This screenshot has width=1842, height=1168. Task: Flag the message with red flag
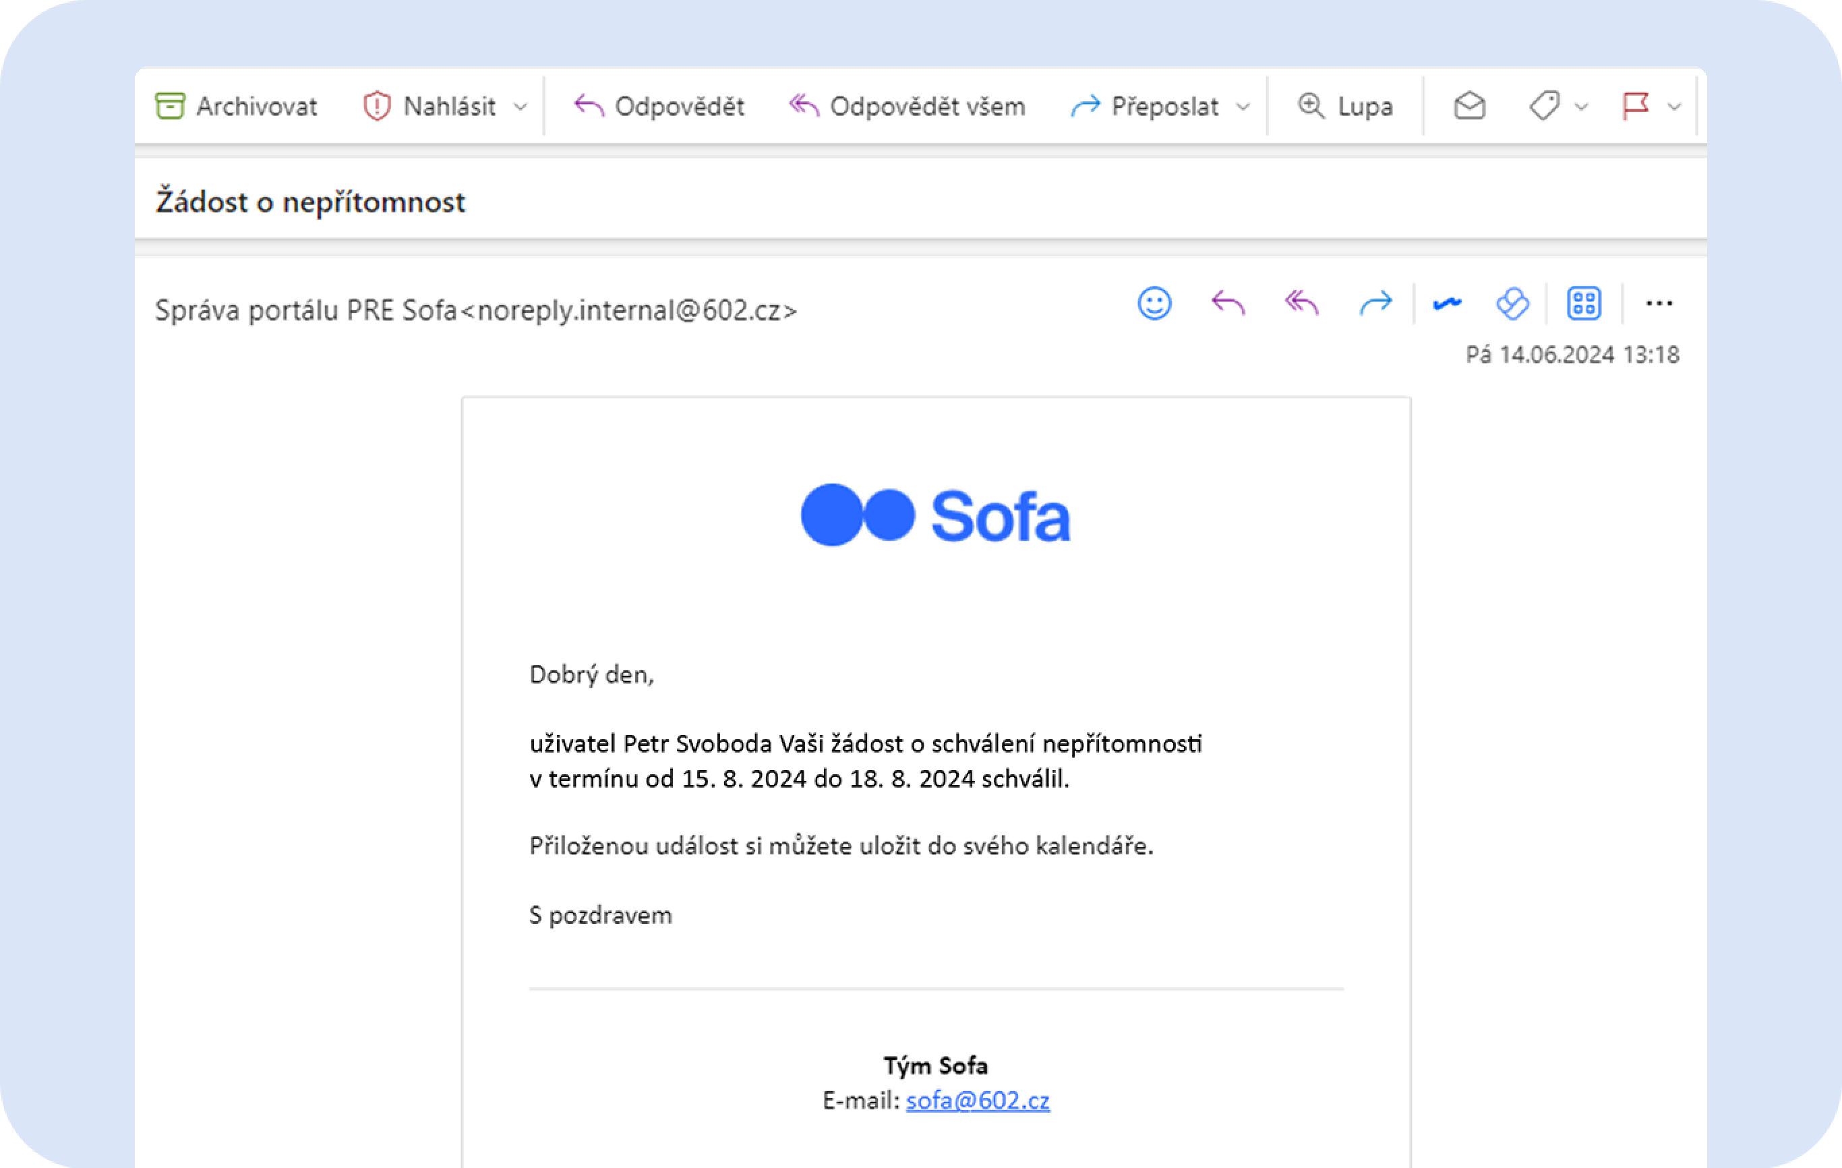(x=1636, y=106)
